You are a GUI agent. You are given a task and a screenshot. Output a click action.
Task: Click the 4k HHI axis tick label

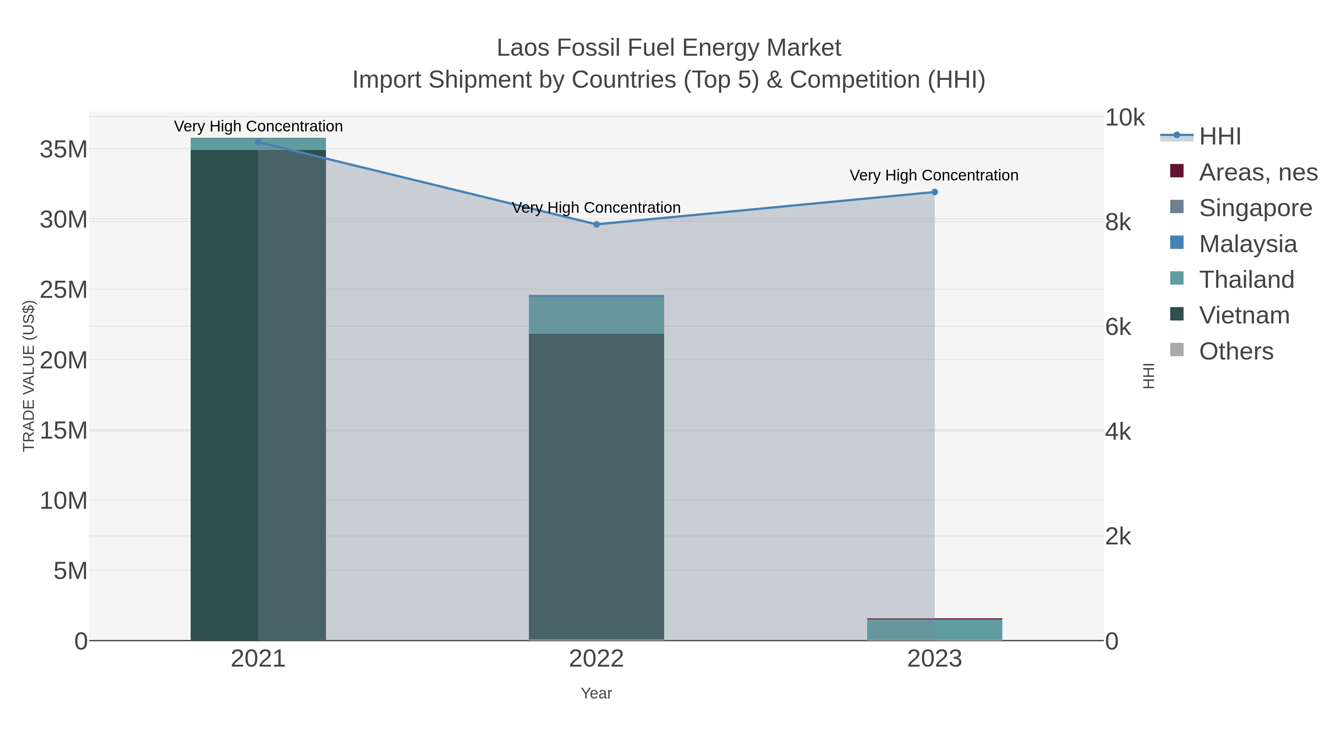[x=1118, y=432]
